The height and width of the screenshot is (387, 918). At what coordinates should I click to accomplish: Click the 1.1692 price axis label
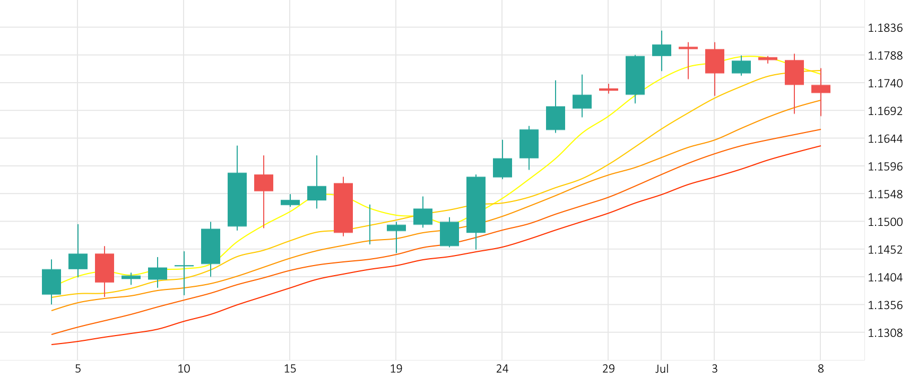[x=885, y=111]
